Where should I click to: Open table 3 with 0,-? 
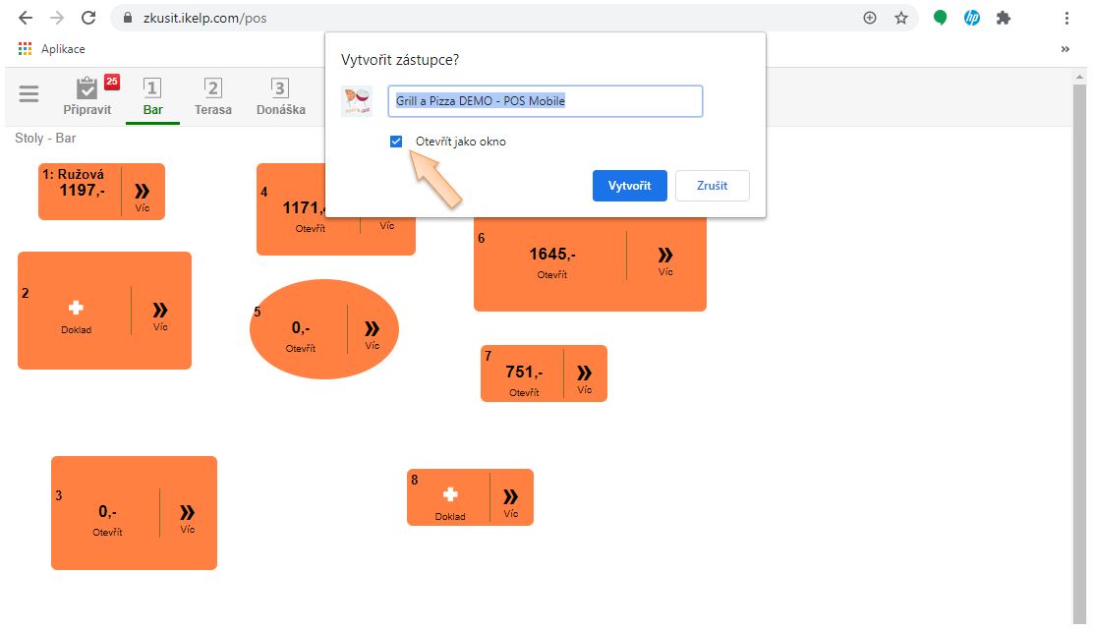click(x=107, y=519)
